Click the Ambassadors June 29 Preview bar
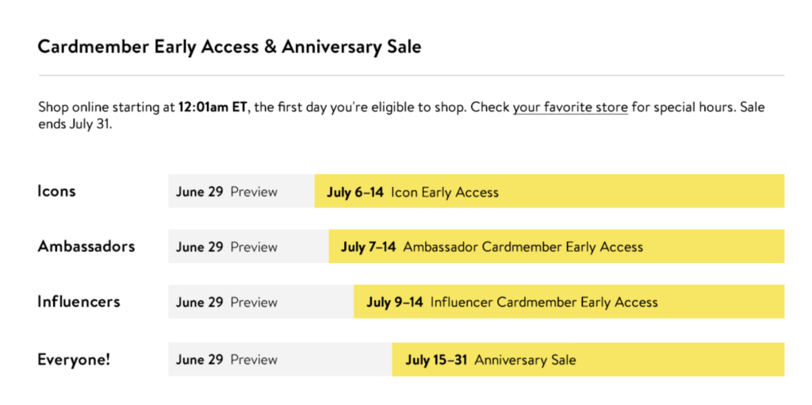This screenshot has width=812, height=405. (248, 246)
